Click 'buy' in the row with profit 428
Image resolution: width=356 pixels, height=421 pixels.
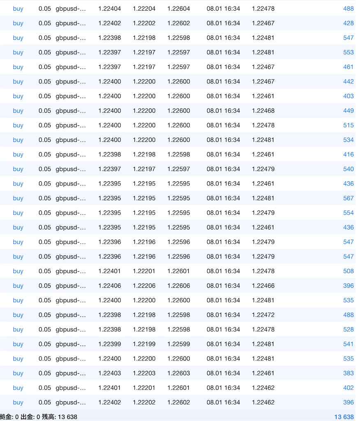click(18, 23)
